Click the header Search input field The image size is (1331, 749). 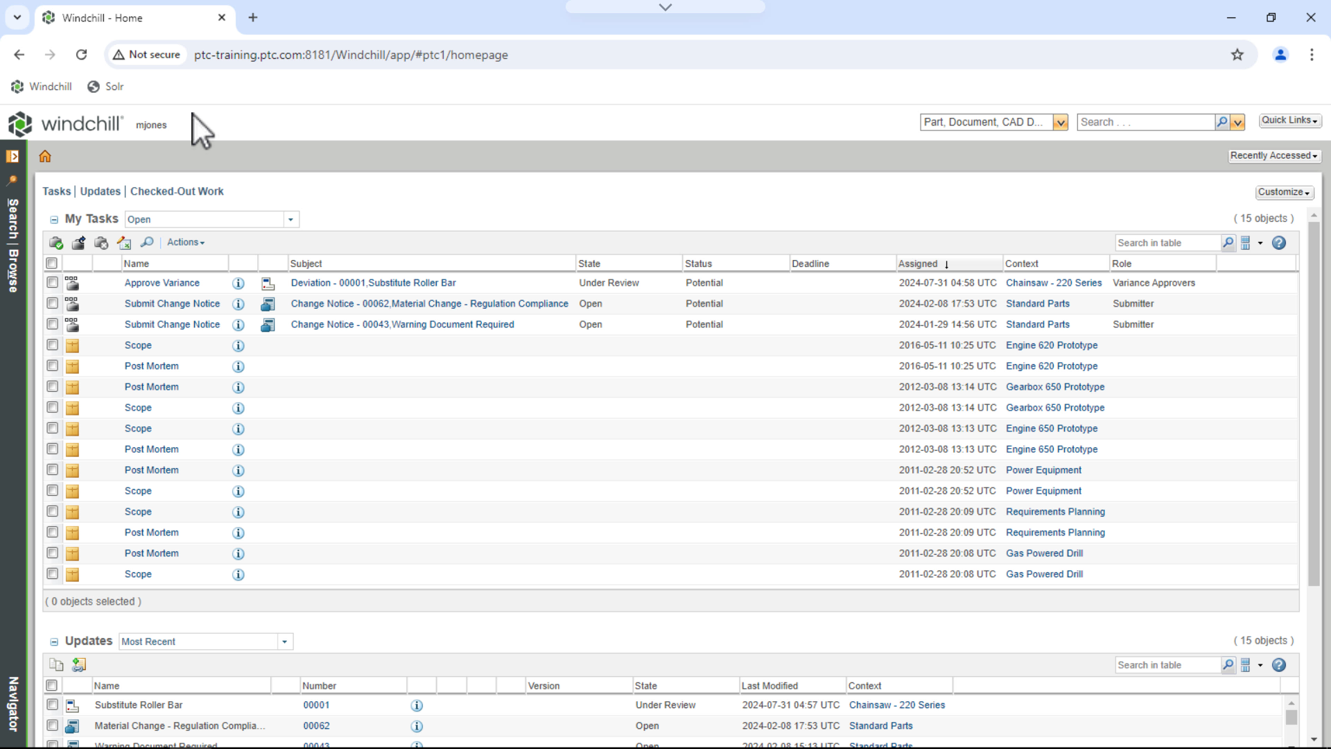(x=1146, y=123)
